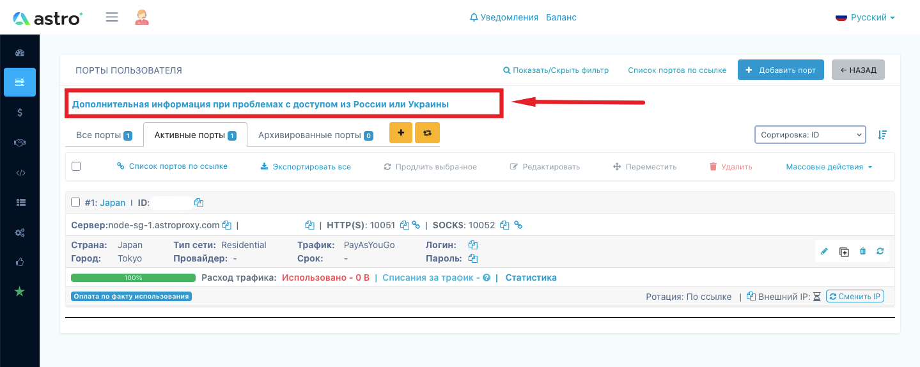Open the code API icon in sidebar
This screenshot has height=367, width=920.
click(x=20, y=173)
